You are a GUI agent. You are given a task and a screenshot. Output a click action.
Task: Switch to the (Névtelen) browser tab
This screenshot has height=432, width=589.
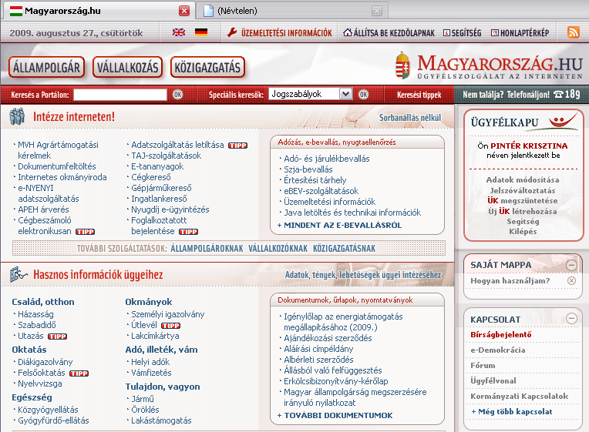292,11
